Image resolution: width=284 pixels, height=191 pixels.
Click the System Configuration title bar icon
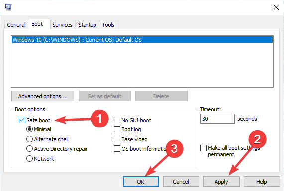click(8, 7)
